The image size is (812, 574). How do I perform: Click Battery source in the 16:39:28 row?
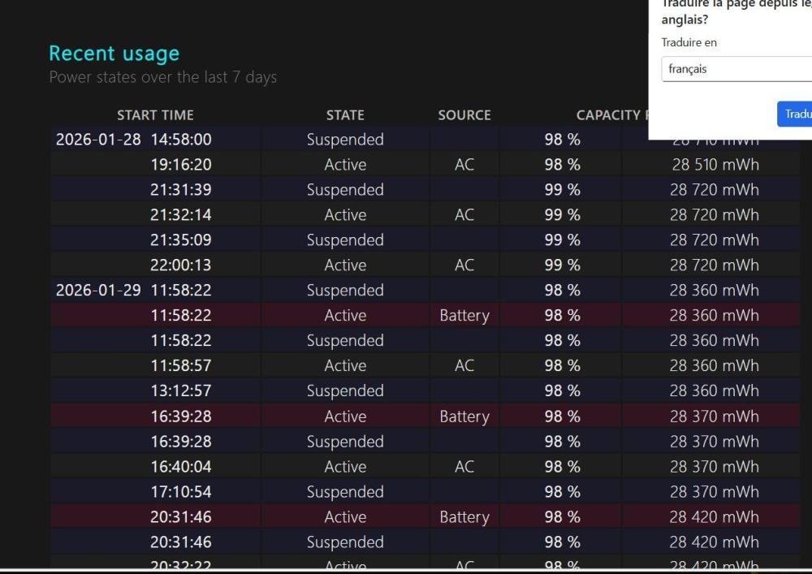coord(464,416)
